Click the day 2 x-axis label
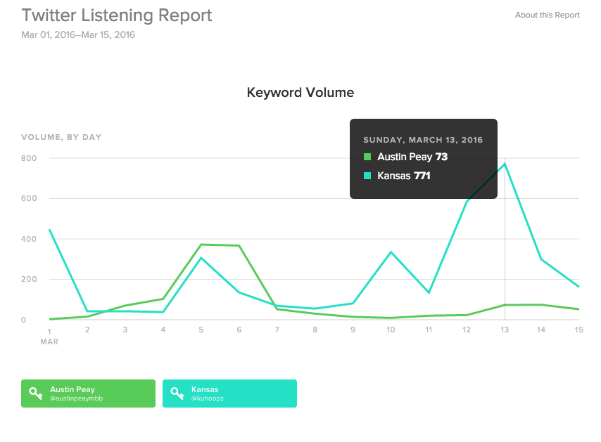601x442 pixels. 87,330
